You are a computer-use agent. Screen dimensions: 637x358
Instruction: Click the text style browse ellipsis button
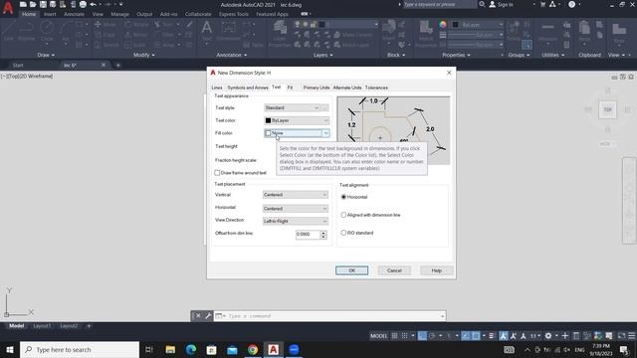(325, 108)
